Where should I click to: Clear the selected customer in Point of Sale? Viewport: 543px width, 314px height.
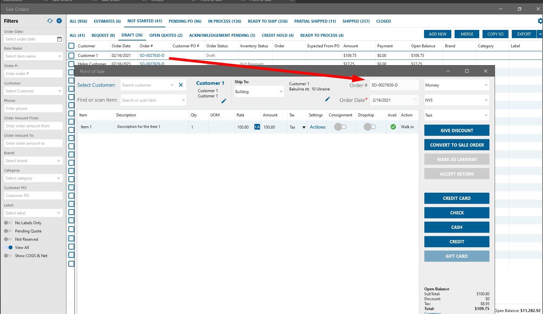pos(181,85)
